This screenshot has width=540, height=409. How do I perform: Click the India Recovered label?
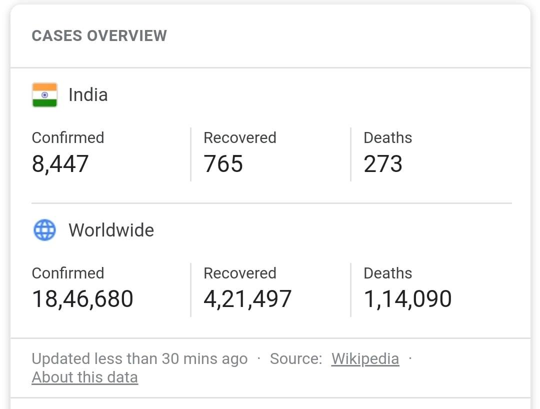(x=240, y=137)
